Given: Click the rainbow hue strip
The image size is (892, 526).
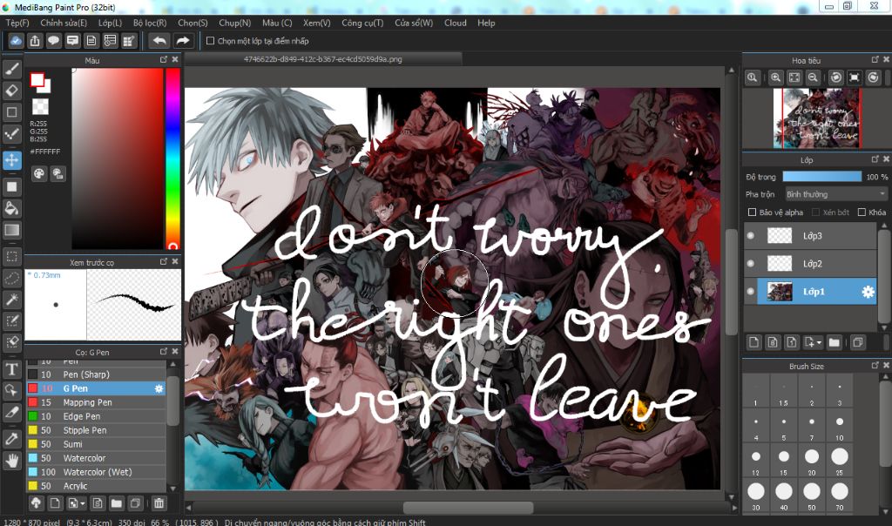Looking at the screenshot, I should coord(173,158).
